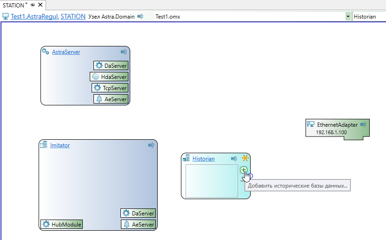Click the computer icon in Imitator block corner

pyautogui.click(x=151, y=145)
